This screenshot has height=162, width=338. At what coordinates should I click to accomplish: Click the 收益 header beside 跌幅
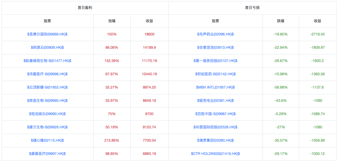(318, 21)
